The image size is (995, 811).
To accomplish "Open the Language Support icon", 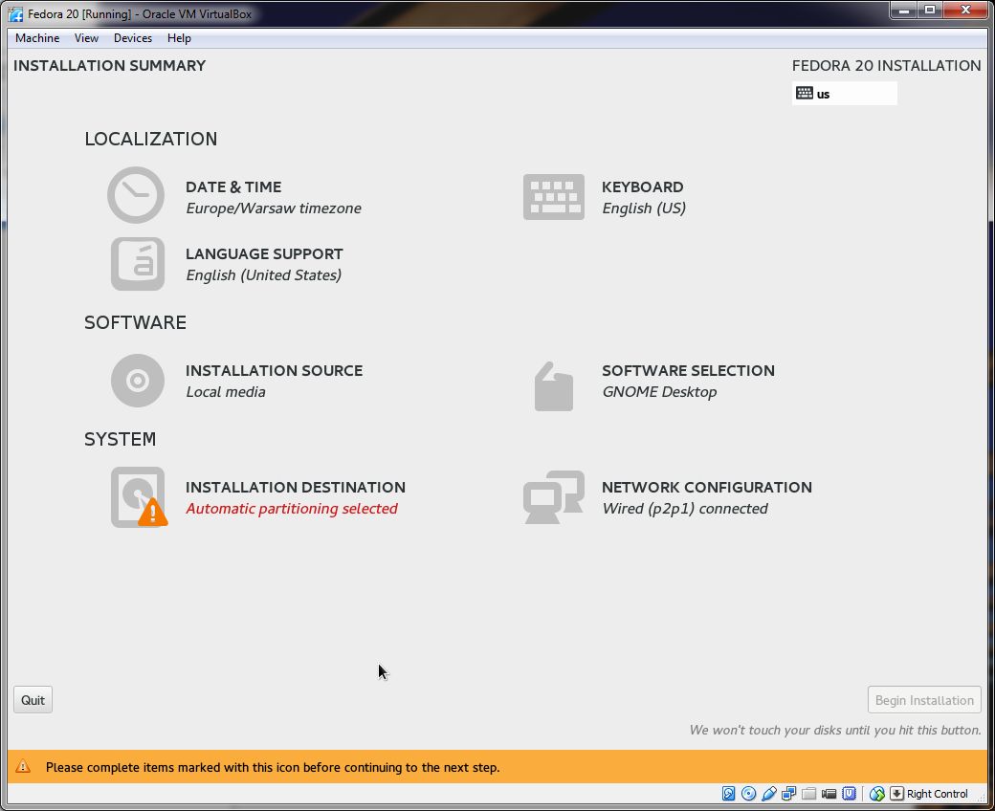I will [138, 264].
